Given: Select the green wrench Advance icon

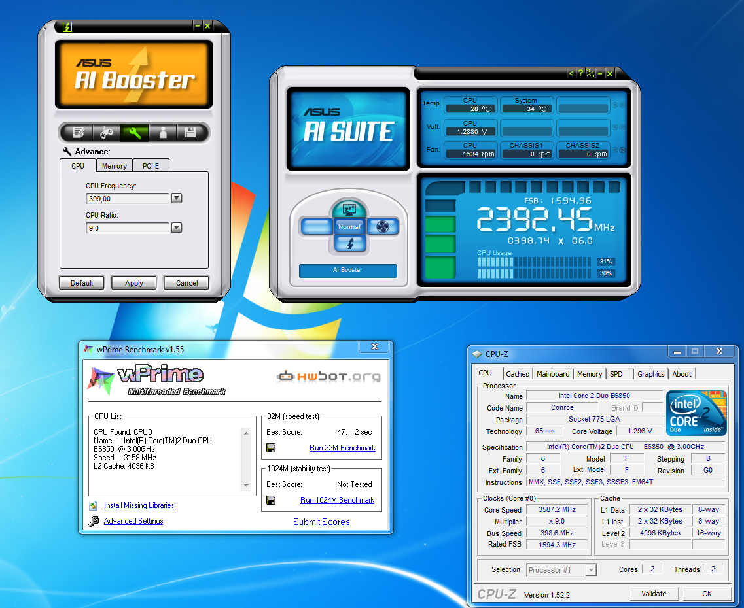Looking at the screenshot, I should (x=135, y=133).
